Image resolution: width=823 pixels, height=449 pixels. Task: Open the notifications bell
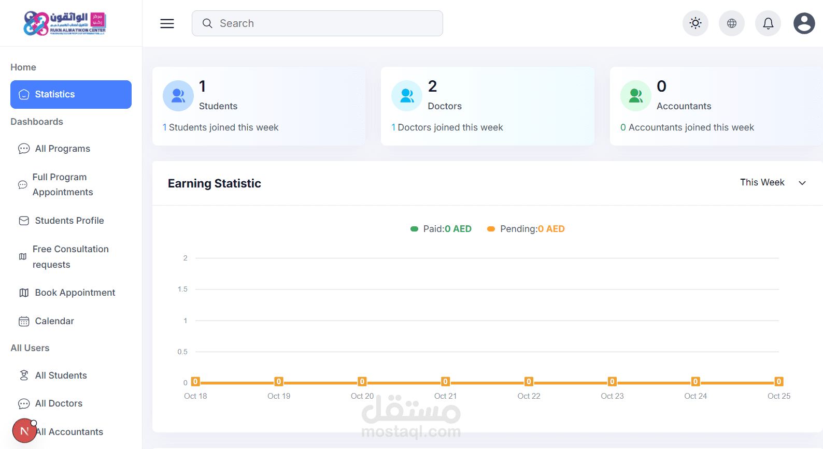(x=768, y=23)
